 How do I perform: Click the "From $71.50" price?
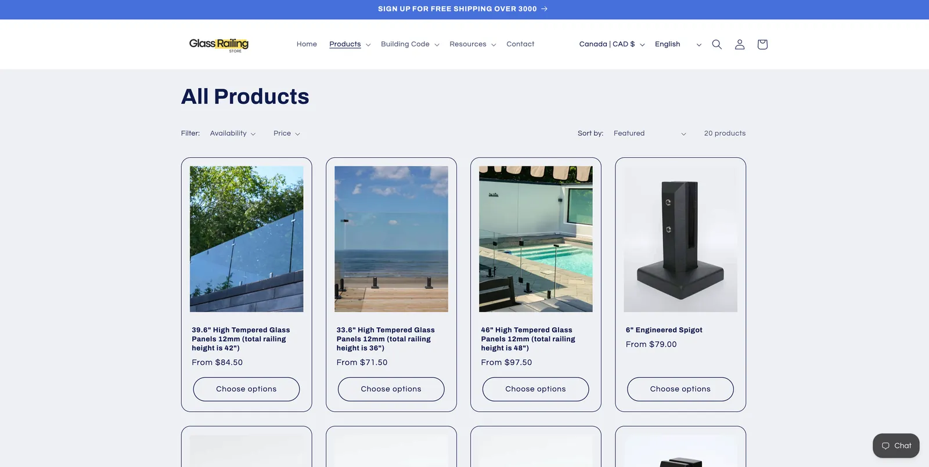362,363
